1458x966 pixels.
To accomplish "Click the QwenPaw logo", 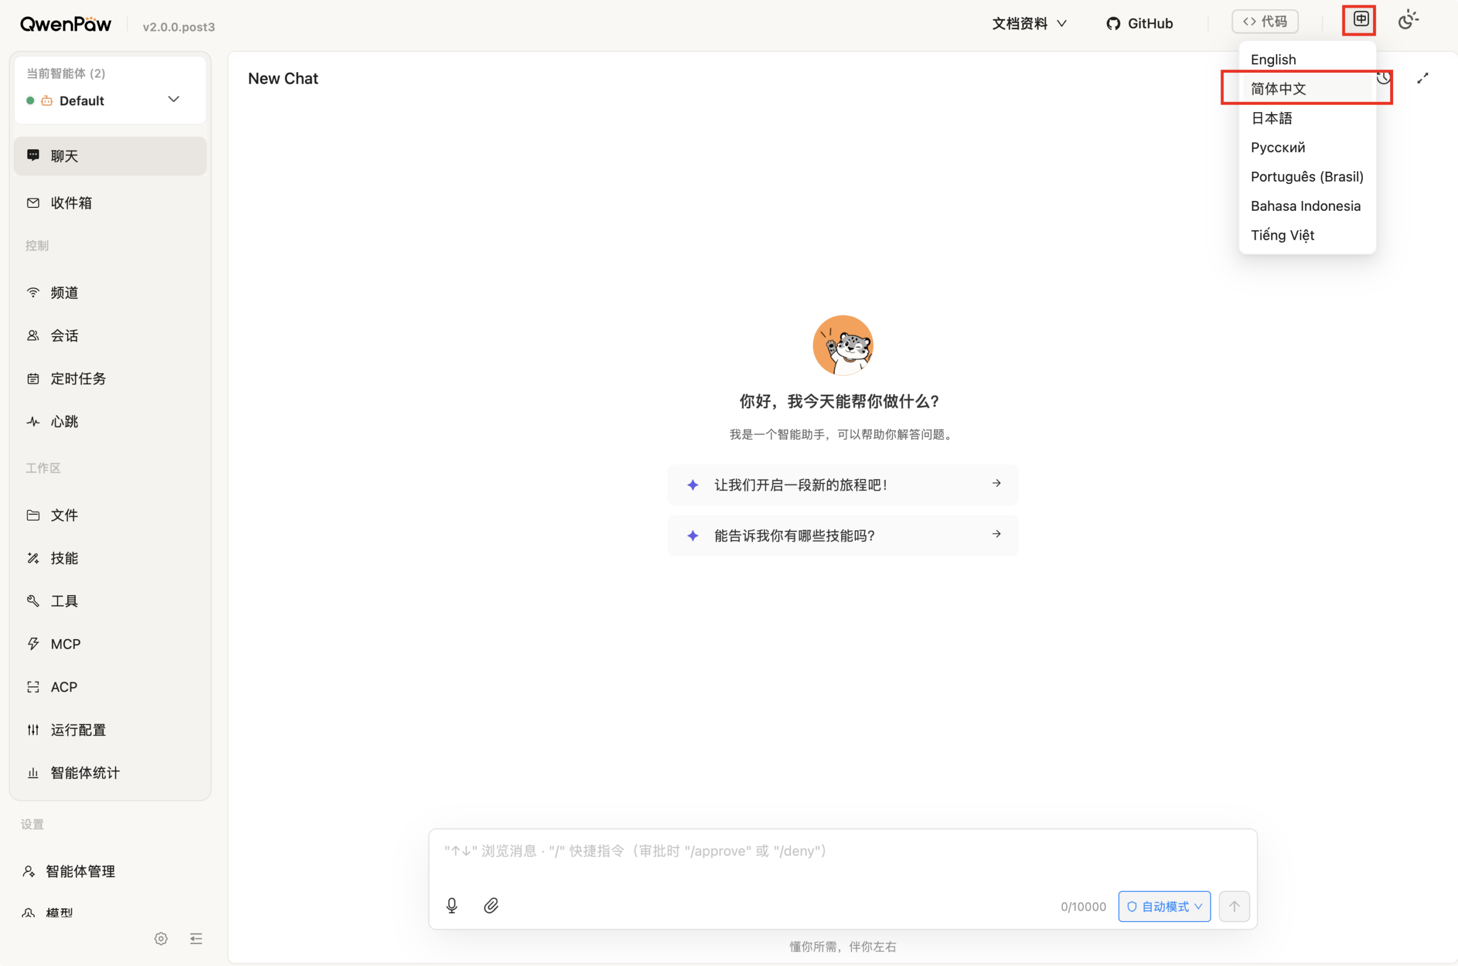I will click(66, 24).
